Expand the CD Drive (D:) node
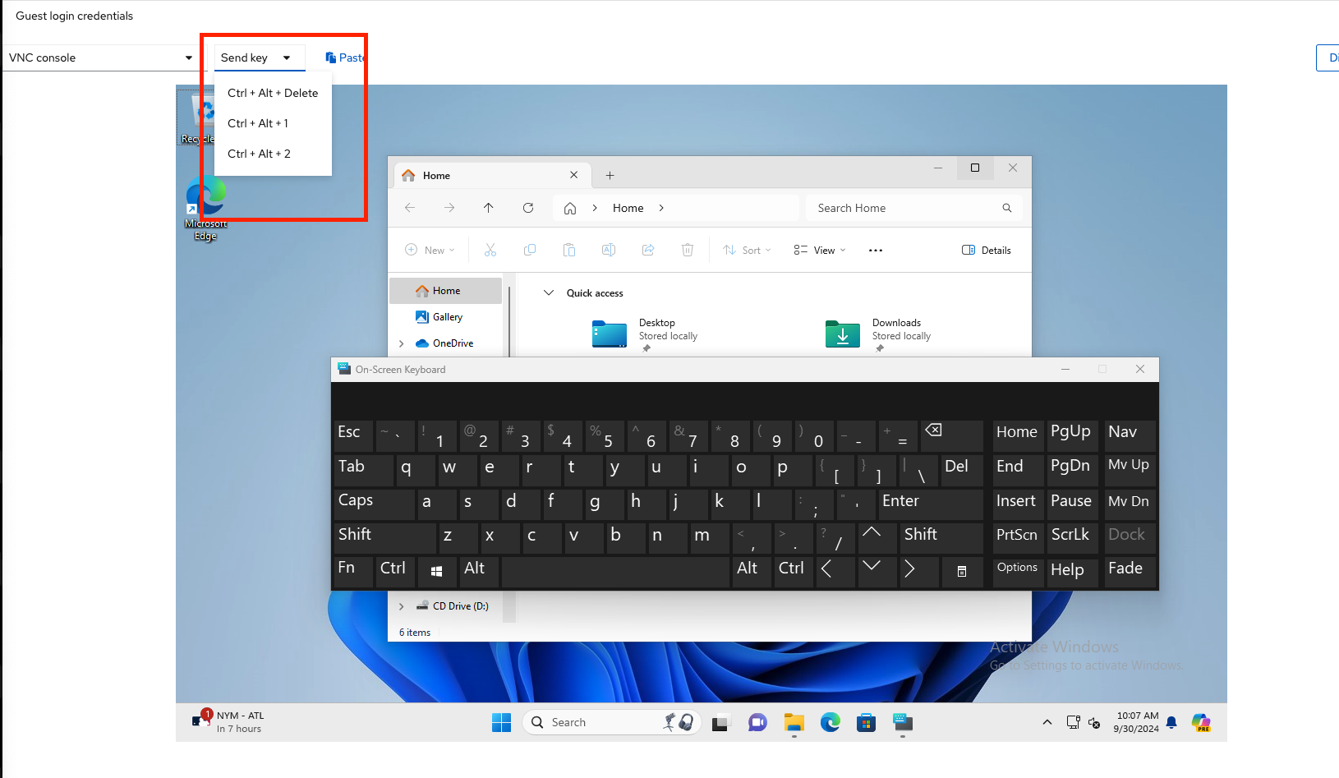Viewport: 1339px width, 778px height. tap(402, 606)
